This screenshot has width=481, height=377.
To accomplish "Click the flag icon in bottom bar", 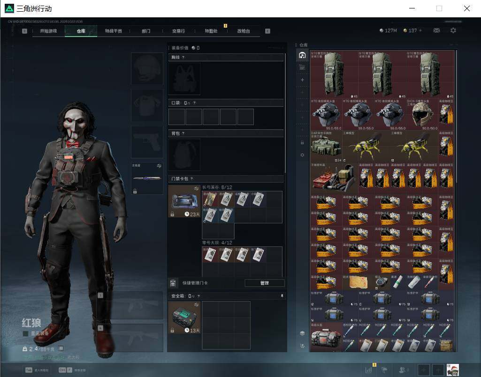I will tap(384, 370).
